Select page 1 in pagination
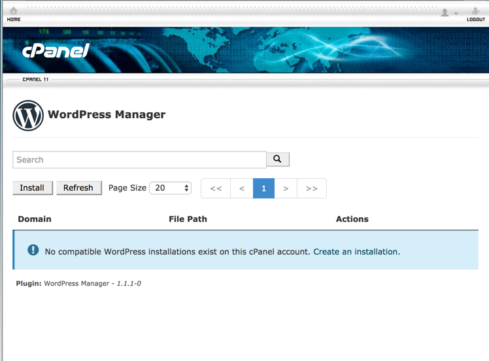This screenshot has width=489, height=361. point(264,189)
